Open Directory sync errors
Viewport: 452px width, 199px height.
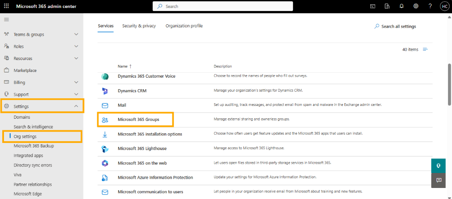pyautogui.click(x=33, y=165)
